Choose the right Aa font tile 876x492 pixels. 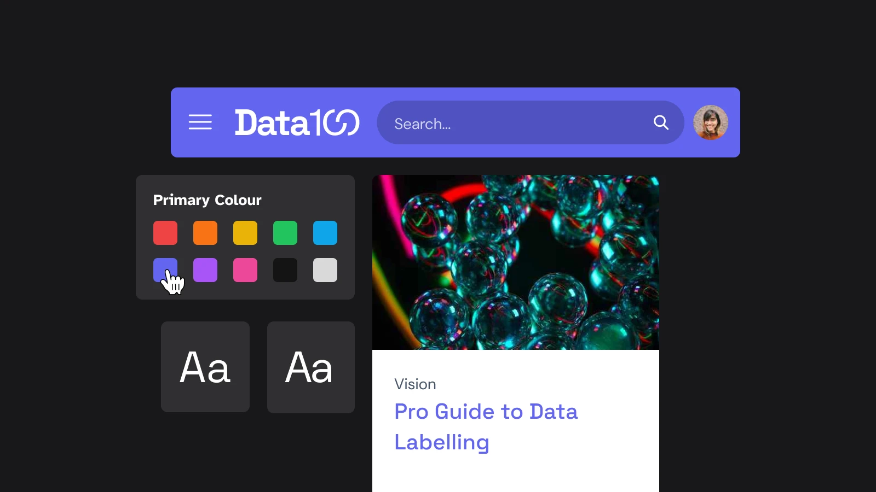click(x=311, y=367)
